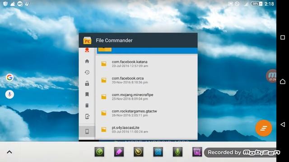Open the Home section in File Commander sidebar
Screen dimensions: 289x162
(x=87, y=61)
